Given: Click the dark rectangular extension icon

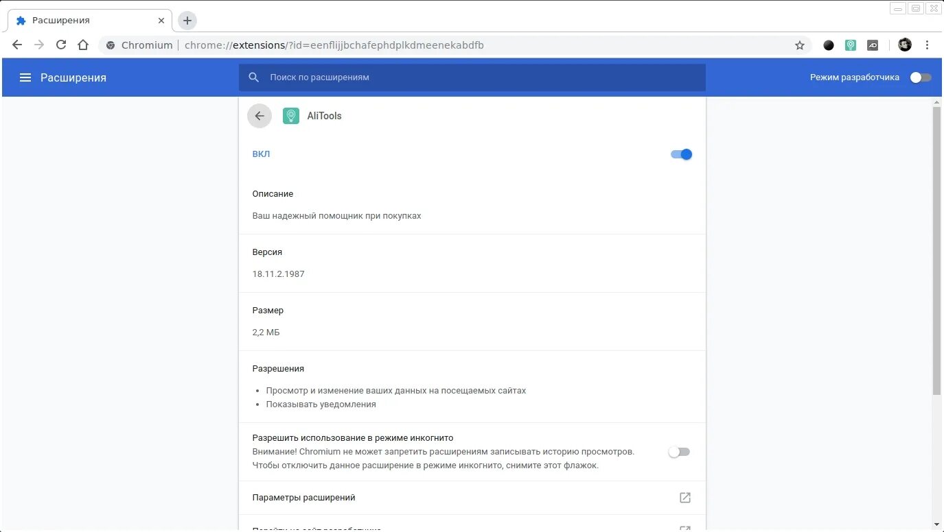Looking at the screenshot, I should [873, 45].
